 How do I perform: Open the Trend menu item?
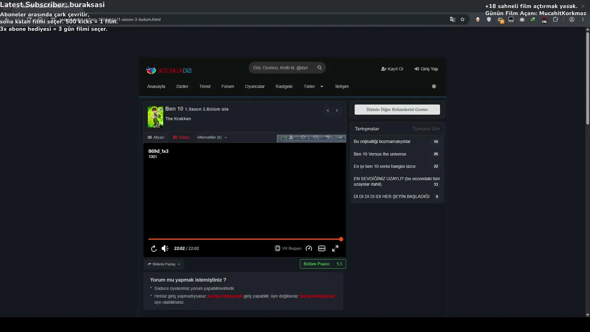(205, 86)
